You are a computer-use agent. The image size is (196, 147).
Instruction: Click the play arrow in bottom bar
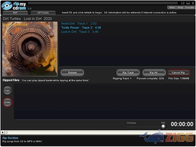[x=3, y=132]
